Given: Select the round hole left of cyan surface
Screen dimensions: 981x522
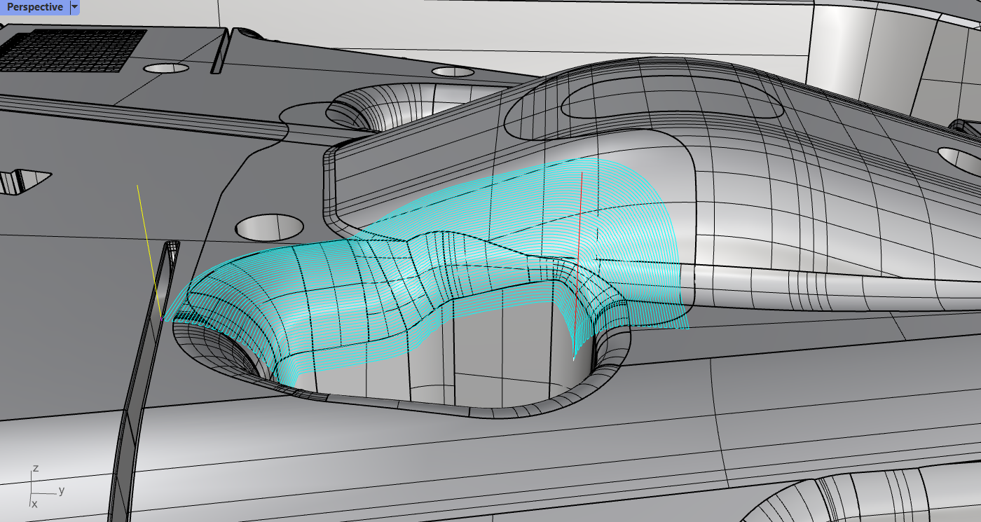Looking at the screenshot, I should (269, 226).
